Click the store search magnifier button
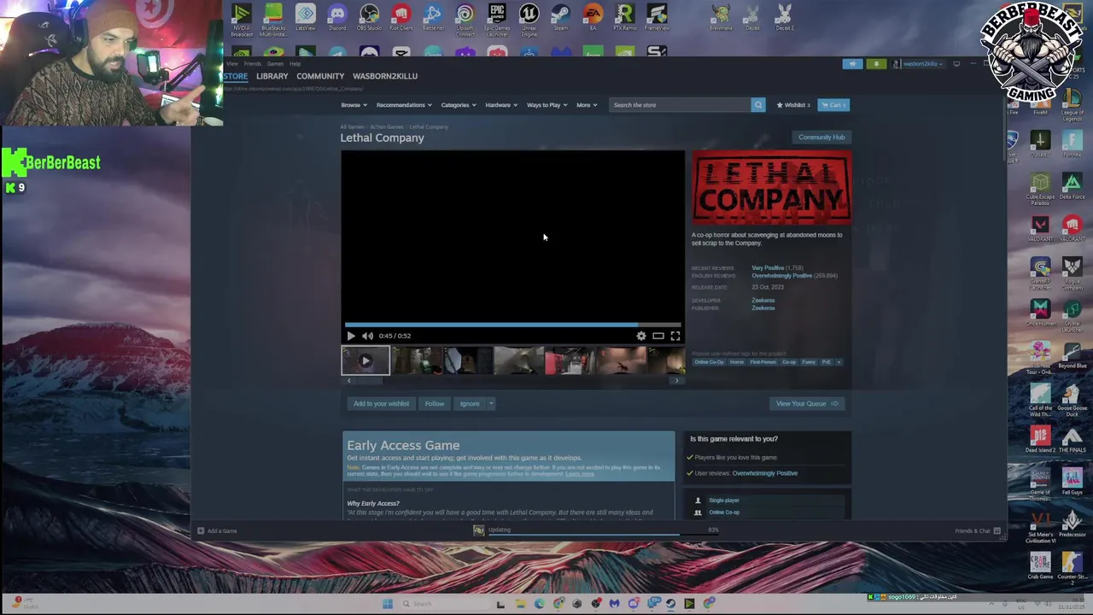Viewport: 1093px width, 615px height. pos(757,105)
